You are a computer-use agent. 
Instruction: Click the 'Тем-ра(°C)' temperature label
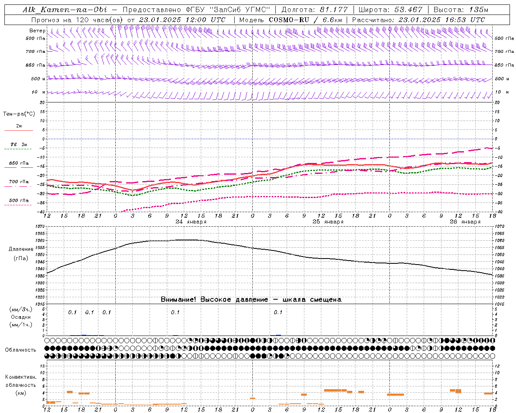(x=19, y=114)
